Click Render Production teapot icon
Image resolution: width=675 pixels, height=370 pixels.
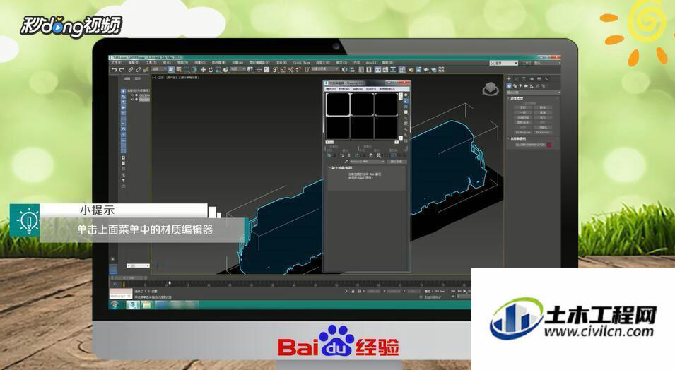(x=426, y=70)
